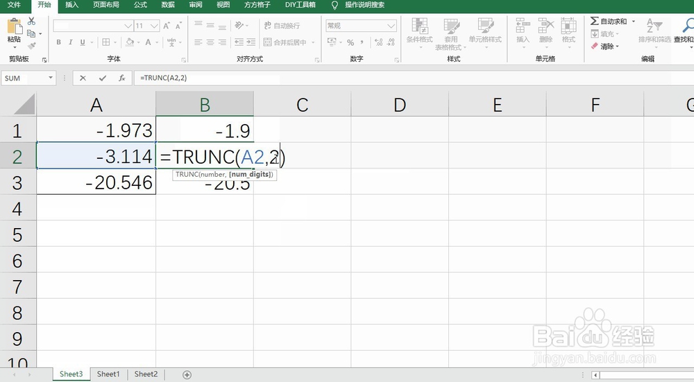Viewport: 694px width, 382px height.
Task: Toggle Align Right
Action: click(222, 42)
